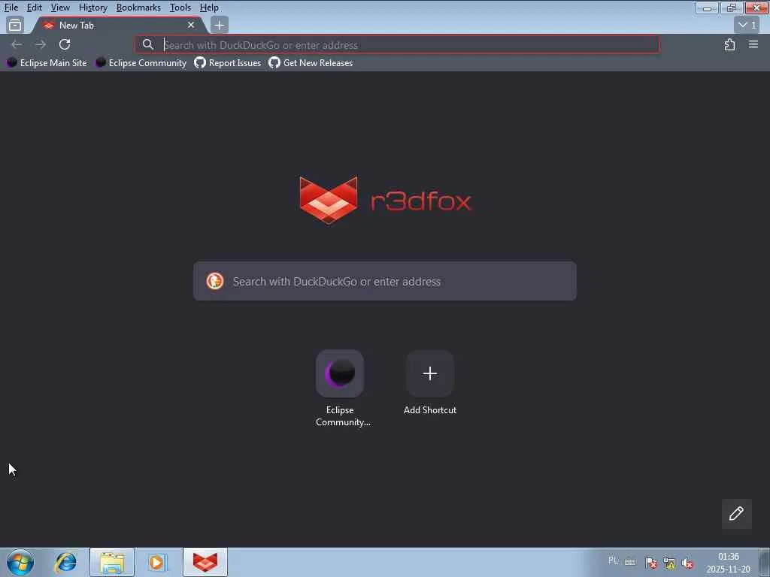Expand the list all tabs dropdown
Viewport: 770px width, 577px height.
(747, 25)
